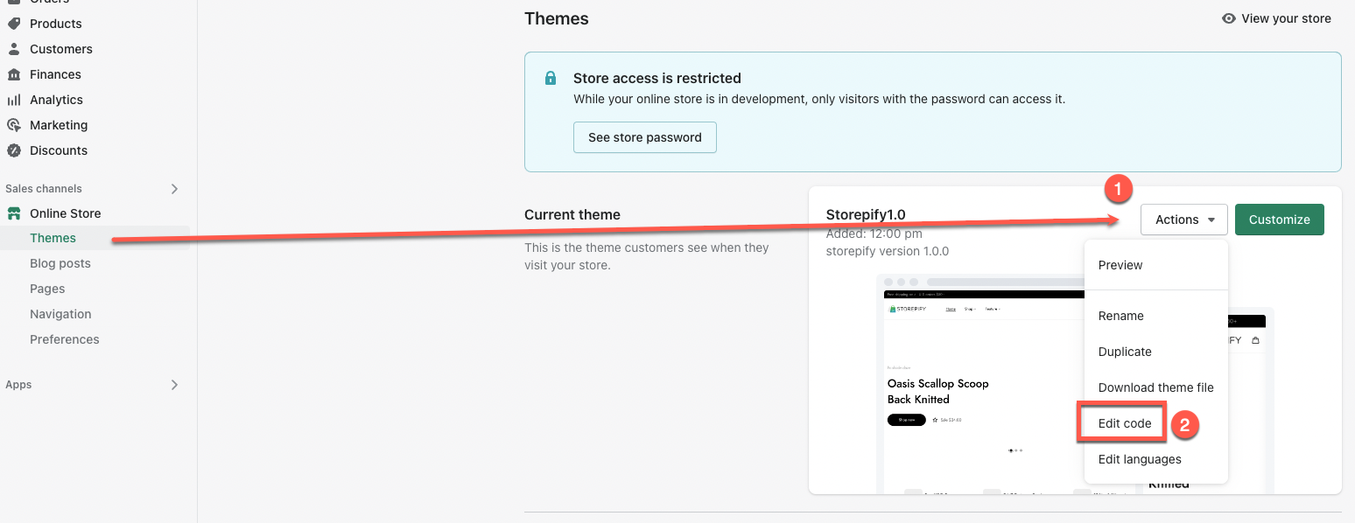Click the Added: 12:00 pm text

(874, 234)
